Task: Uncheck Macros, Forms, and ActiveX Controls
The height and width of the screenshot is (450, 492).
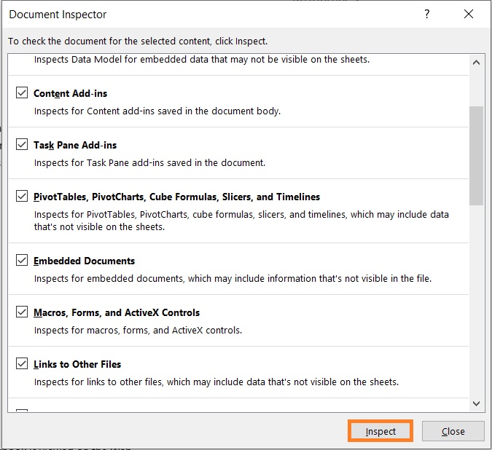Action: click(22, 312)
